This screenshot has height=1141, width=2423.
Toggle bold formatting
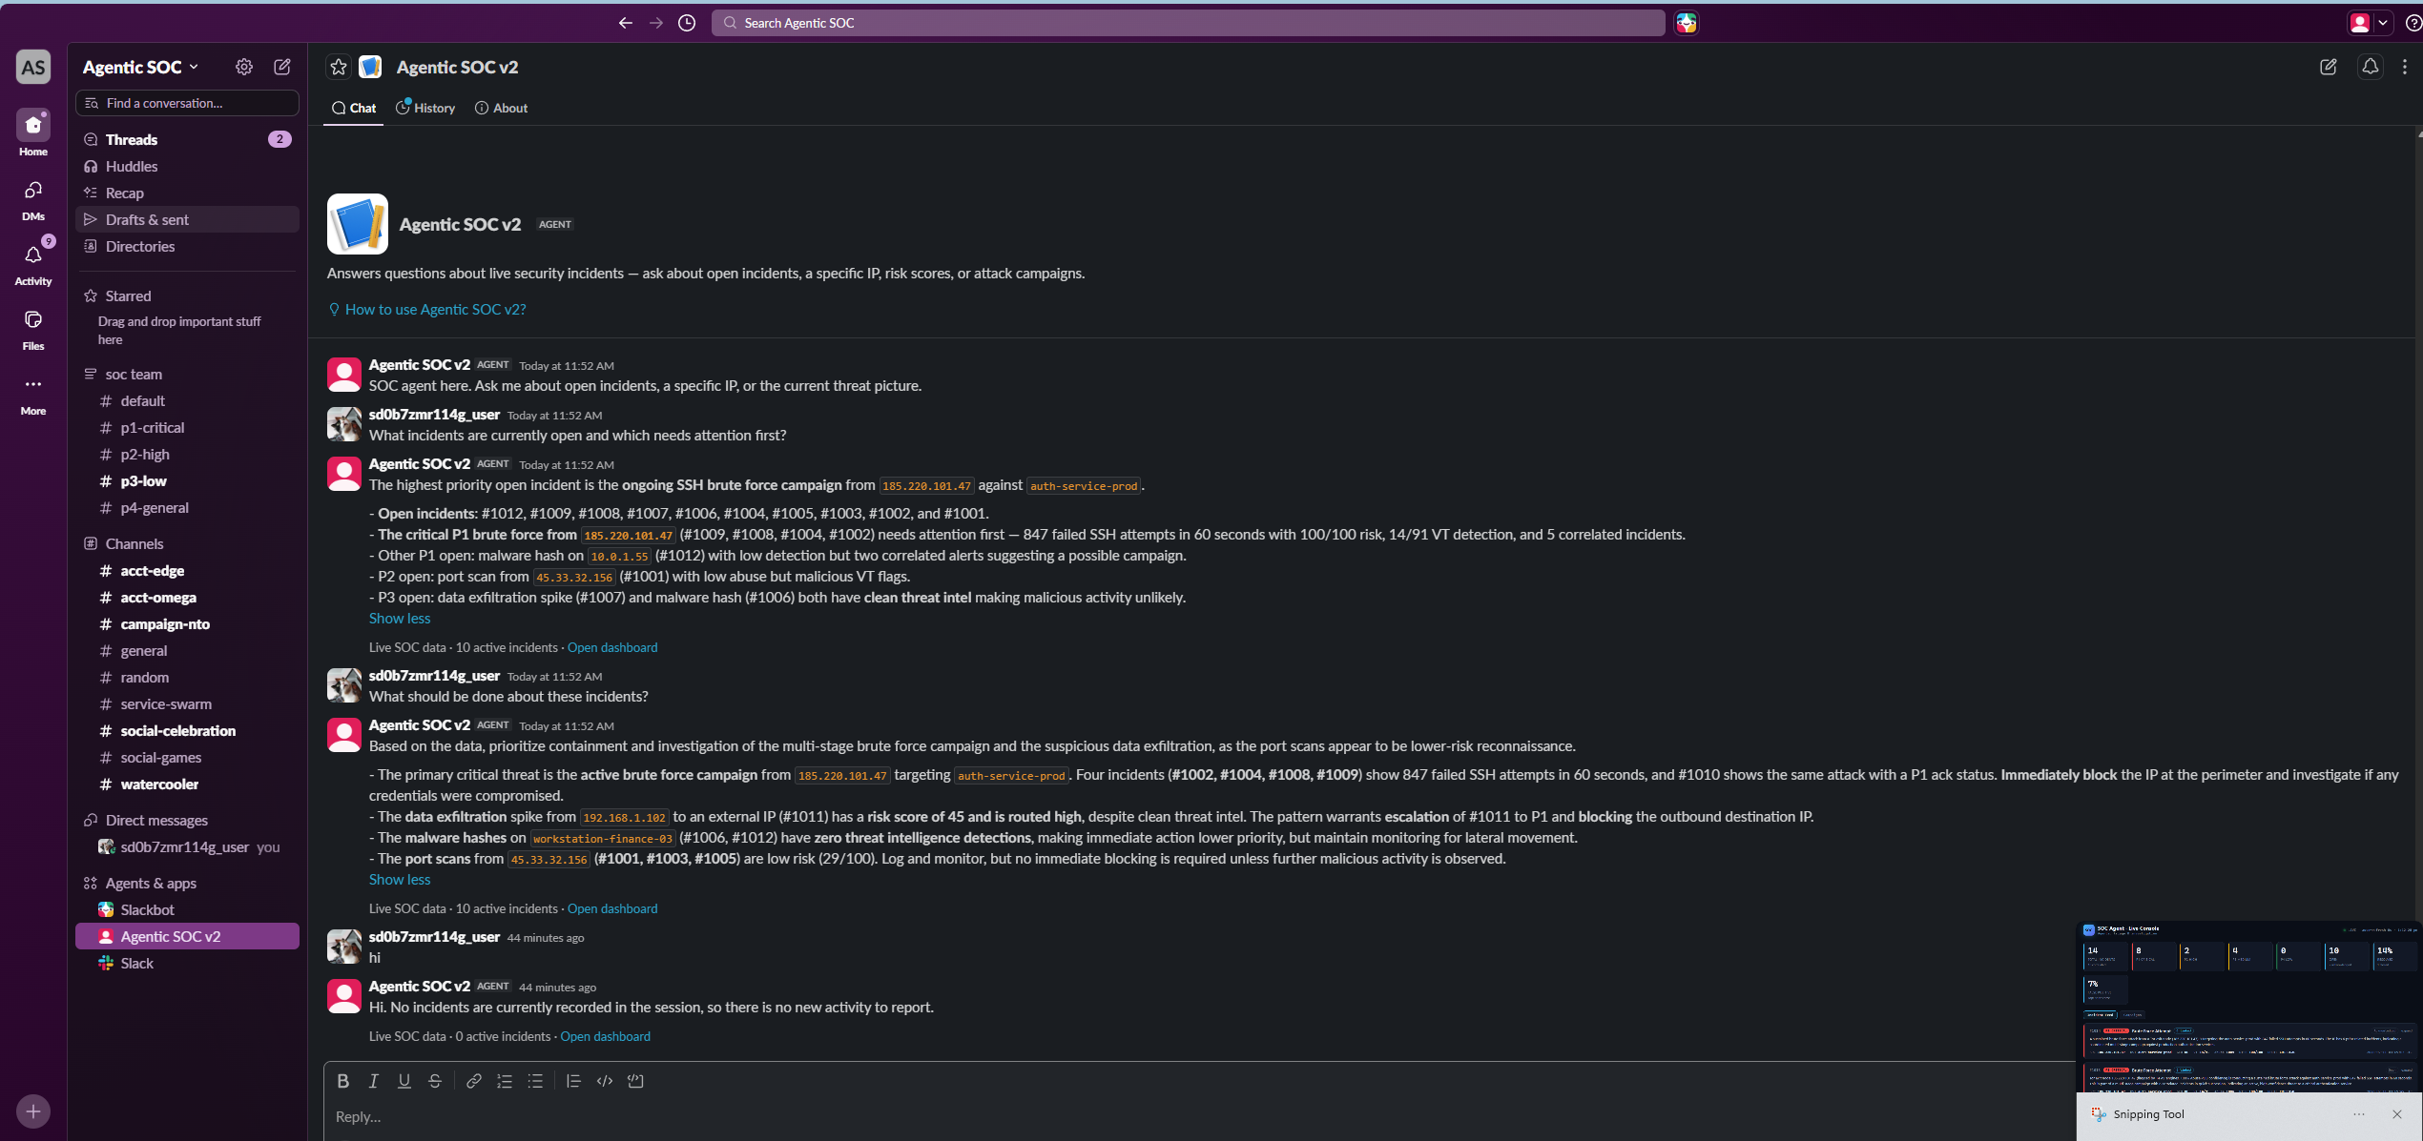[343, 1081]
